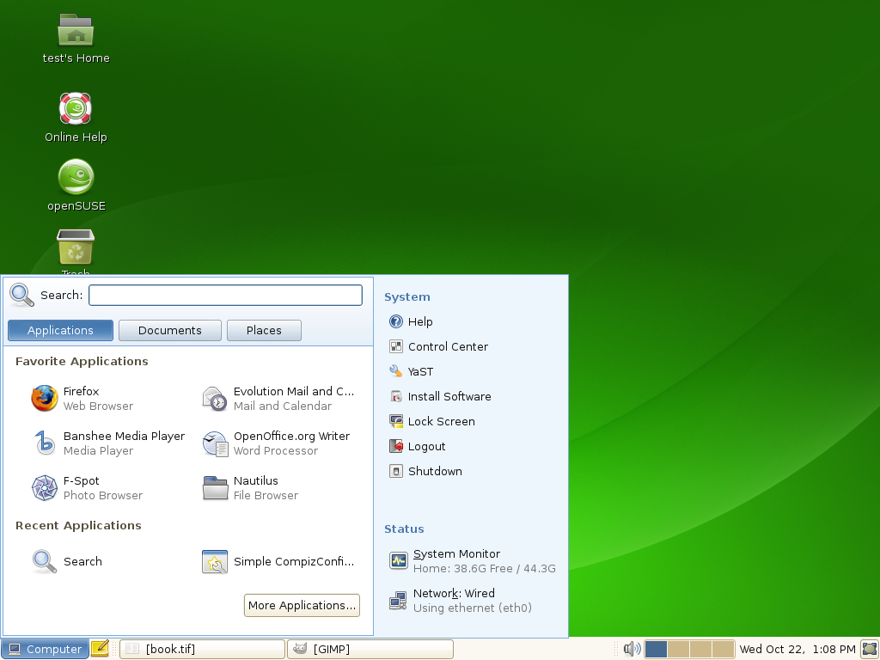Click inside the Search input field

click(225, 295)
